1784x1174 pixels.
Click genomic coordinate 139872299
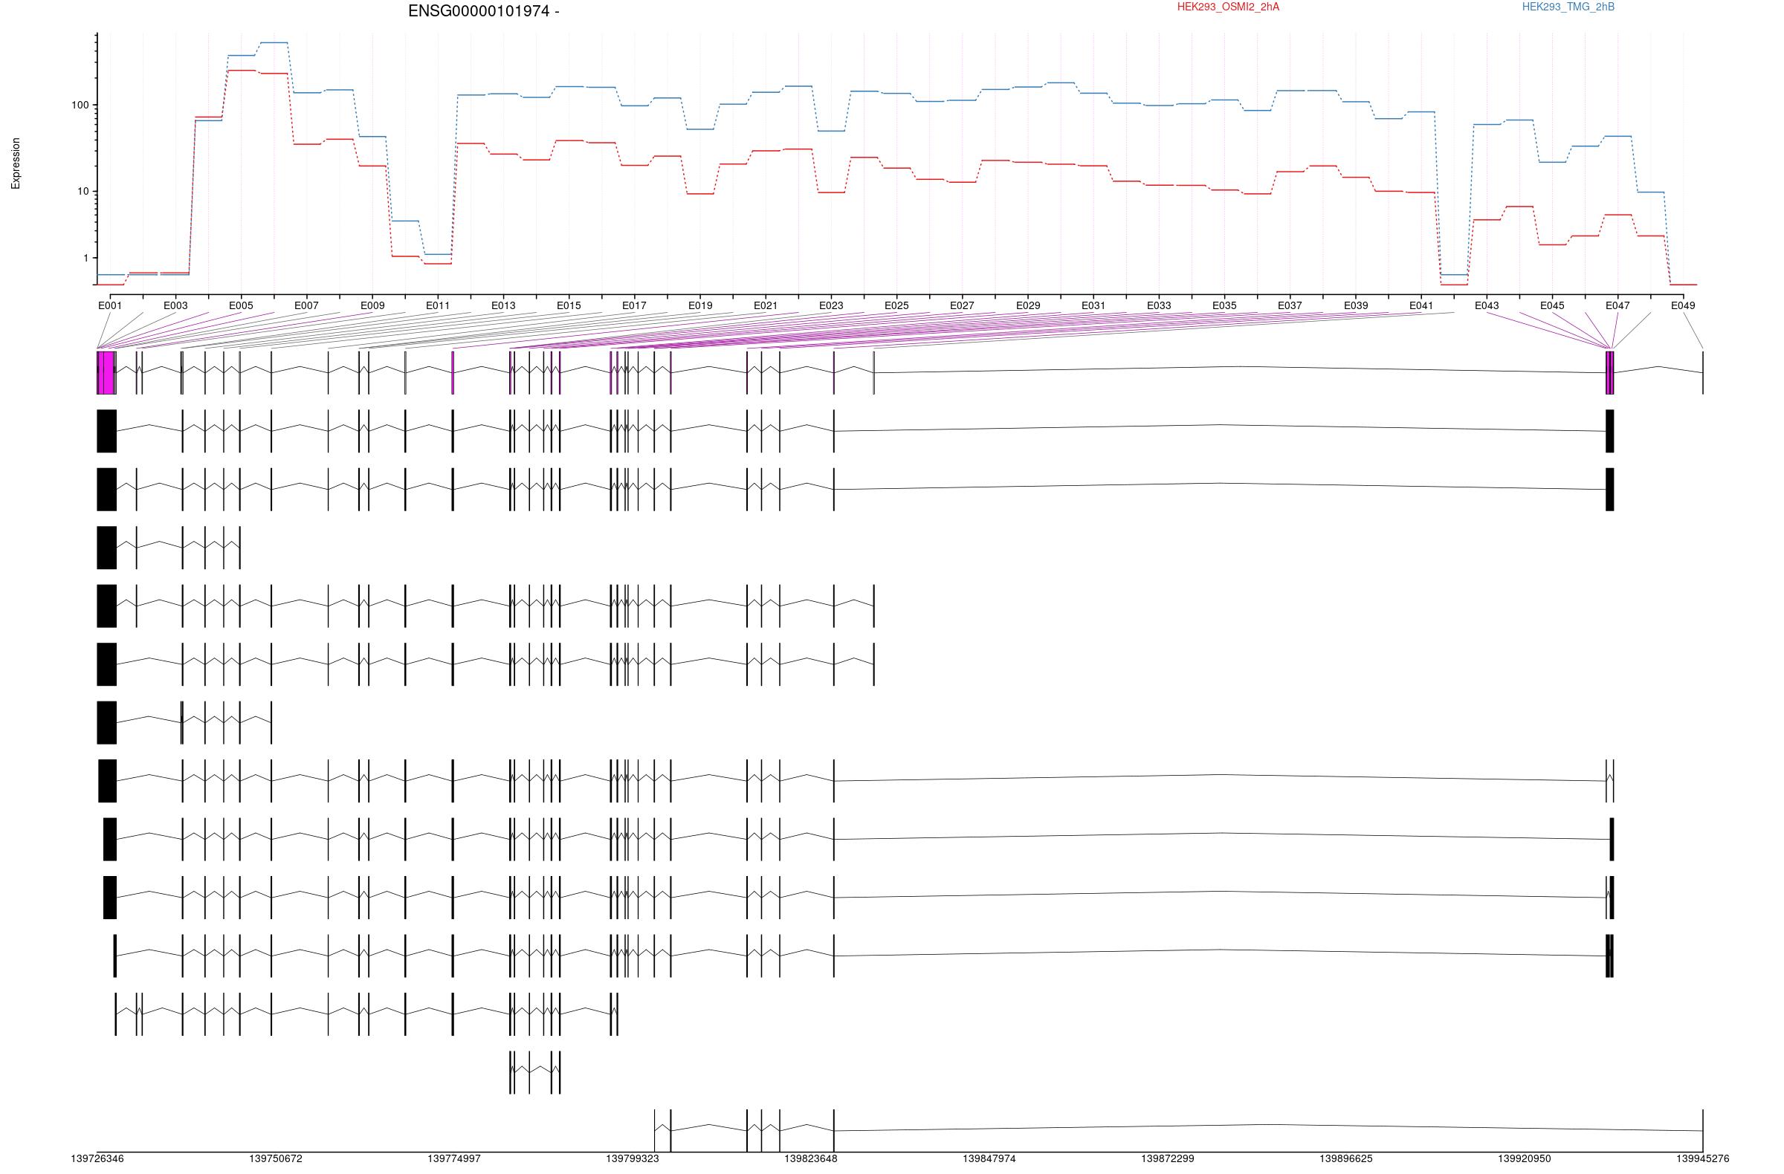1168,1158
